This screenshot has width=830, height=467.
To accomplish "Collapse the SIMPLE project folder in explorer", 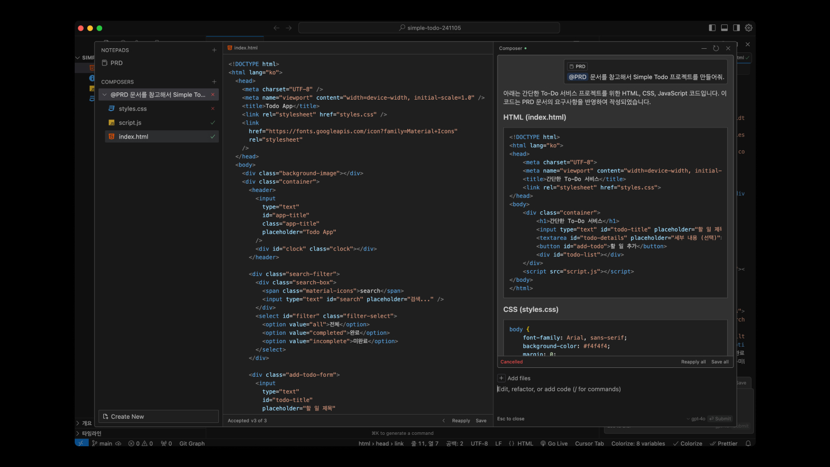I will click(x=85, y=58).
